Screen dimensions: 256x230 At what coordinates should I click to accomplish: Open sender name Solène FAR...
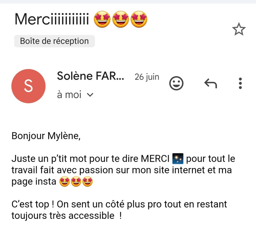coord(90,76)
